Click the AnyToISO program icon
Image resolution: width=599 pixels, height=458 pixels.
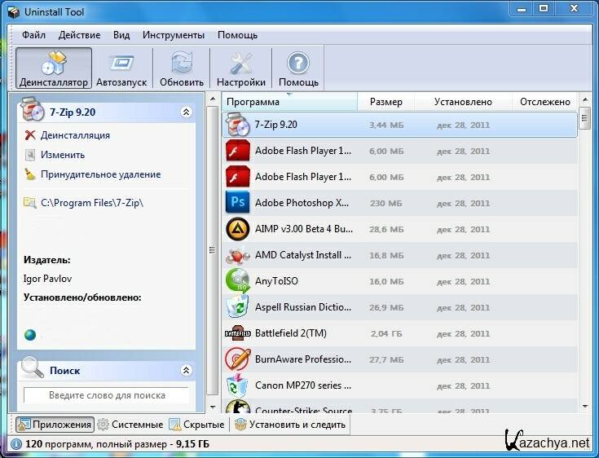point(236,281)
